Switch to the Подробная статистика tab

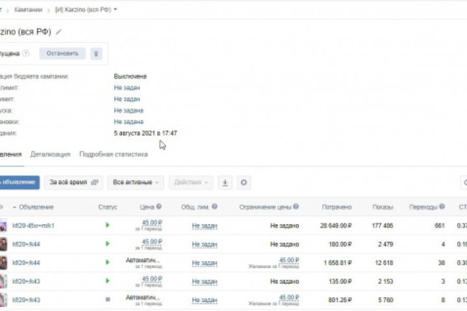click(114, 154)
